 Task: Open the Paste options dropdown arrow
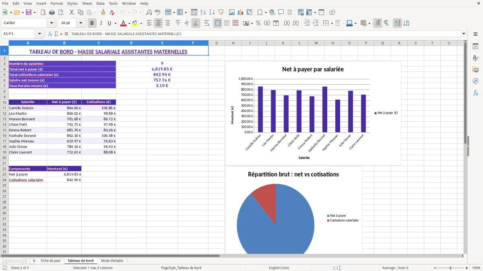point(95,12)
